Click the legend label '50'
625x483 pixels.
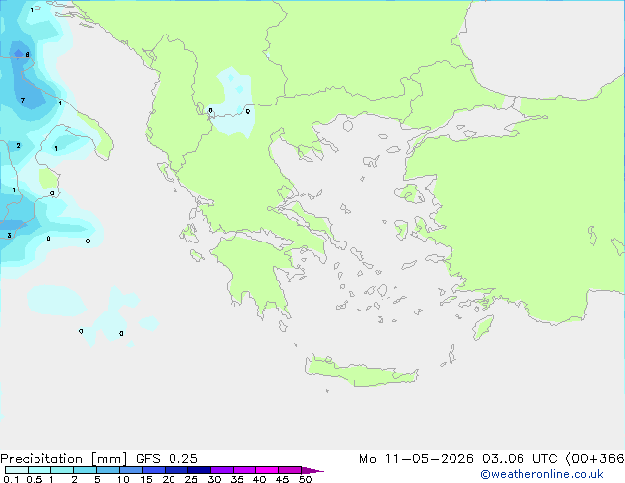point(306,479)
